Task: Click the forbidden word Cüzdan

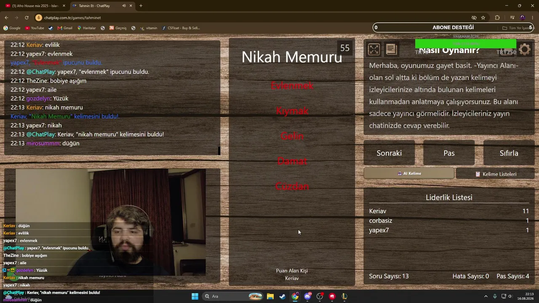Action: click(x=292, y=186)
